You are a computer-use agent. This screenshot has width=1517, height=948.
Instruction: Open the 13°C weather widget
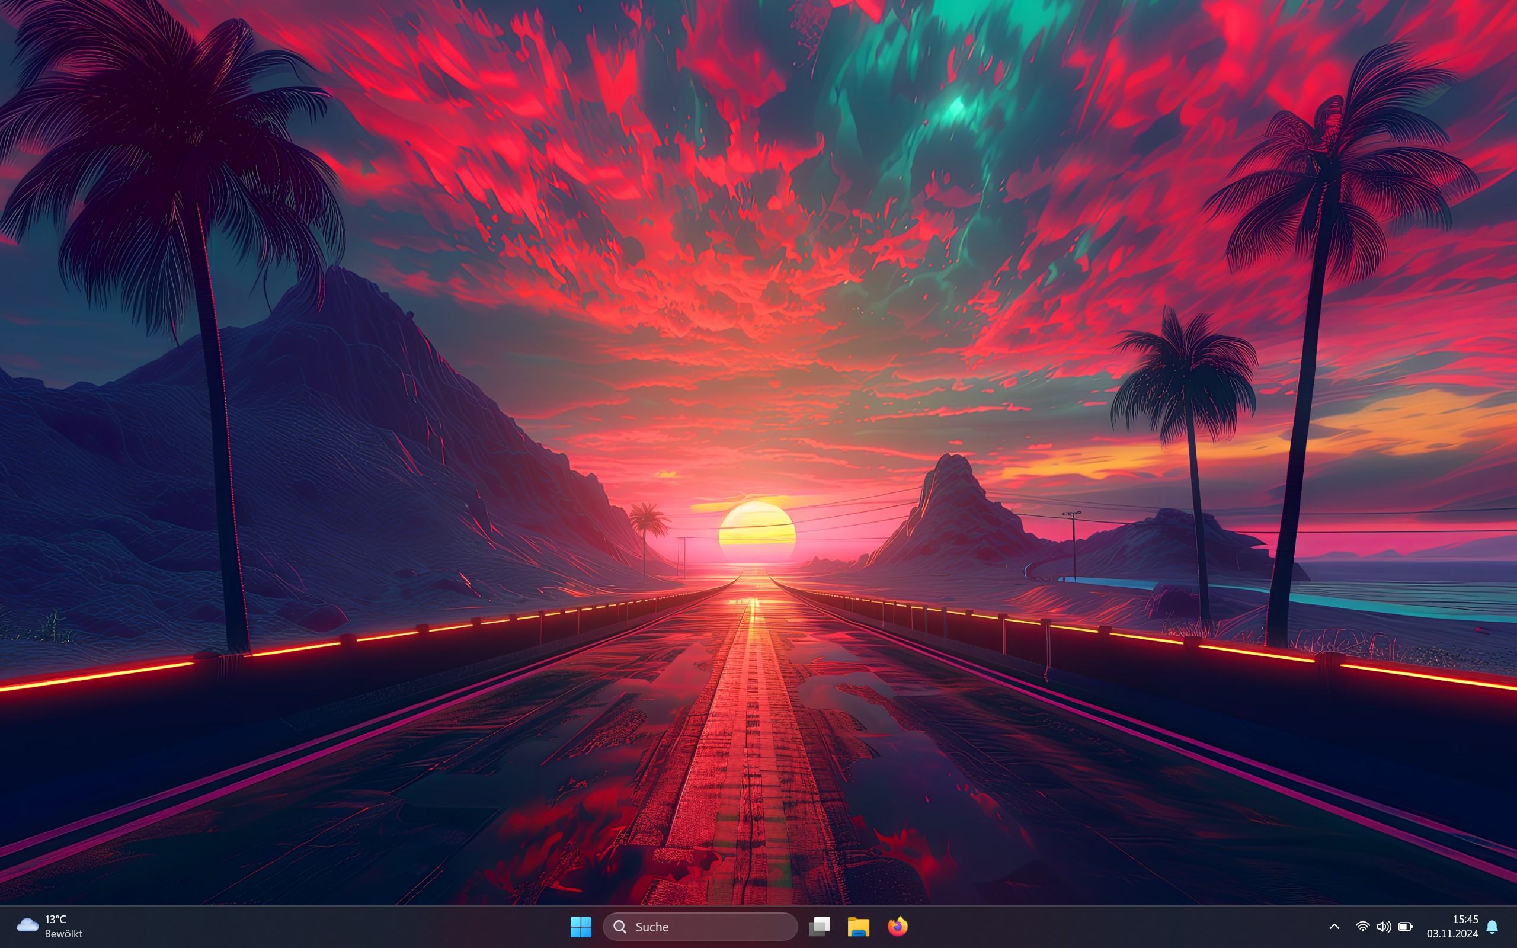pyautogui.click(x=55, y=919)
